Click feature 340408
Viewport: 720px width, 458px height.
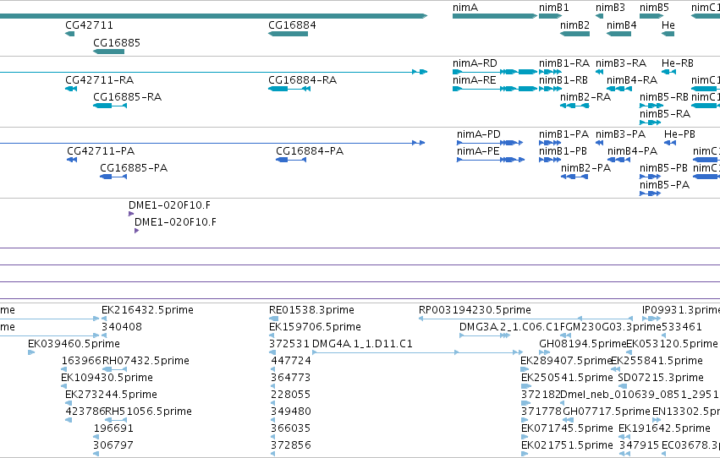pyautogui.click(x=122, y=327)
